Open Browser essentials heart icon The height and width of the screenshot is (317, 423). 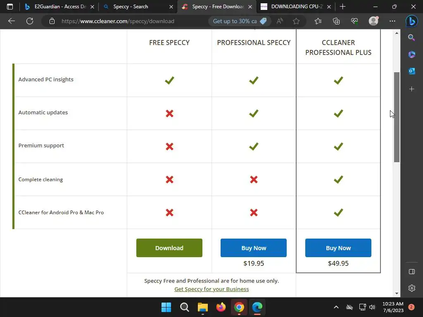354,21
